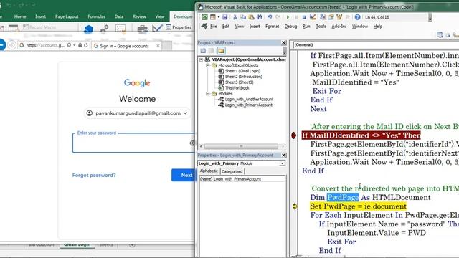Open the Object Browser icon
This screenshot has height=258, width=459.
click(x=339, y=17)
